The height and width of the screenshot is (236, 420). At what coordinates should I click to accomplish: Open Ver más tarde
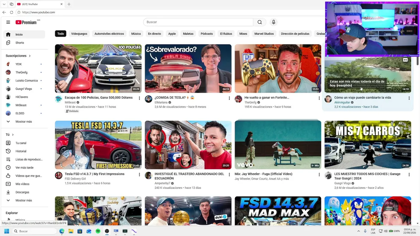click(x=24, y=167)
